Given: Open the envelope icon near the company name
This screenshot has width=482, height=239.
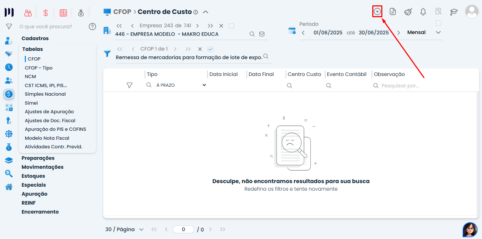Looking at the screenshot, I should (x=262, y=34).
